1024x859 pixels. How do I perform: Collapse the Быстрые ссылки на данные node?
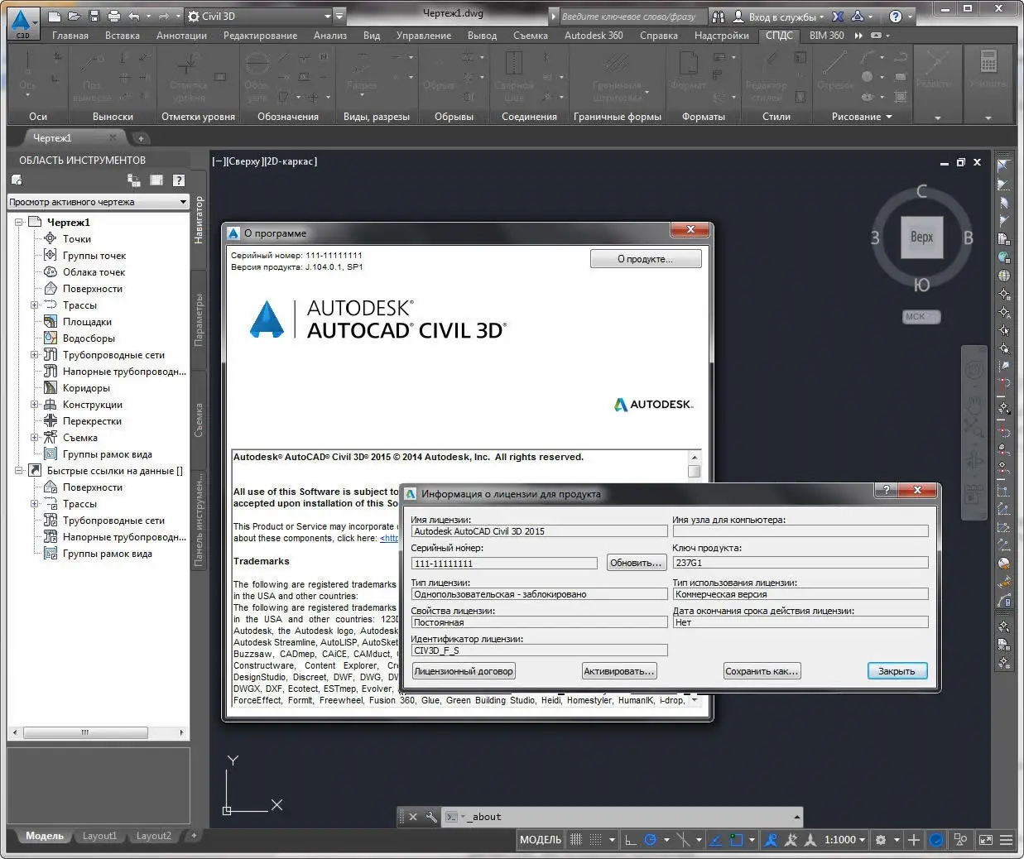[19, 471]
